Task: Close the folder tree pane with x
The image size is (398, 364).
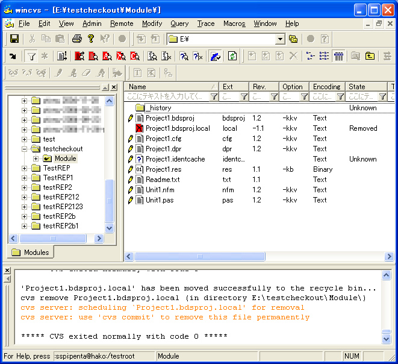Action: coord(114,87)
